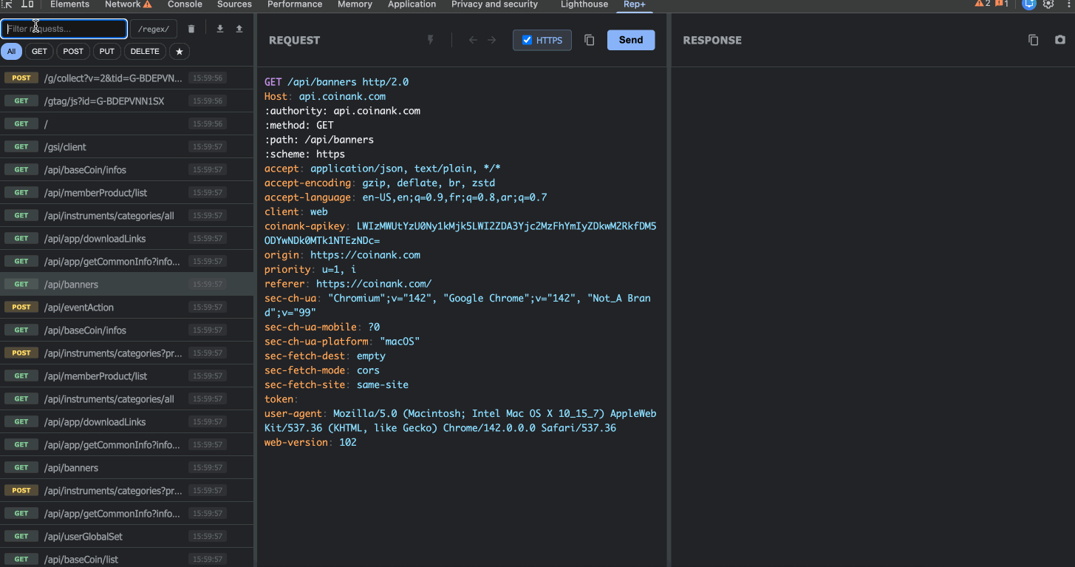1075x567 pixels.
Task: Select the Rep+ tab
Action: (633, 4)
